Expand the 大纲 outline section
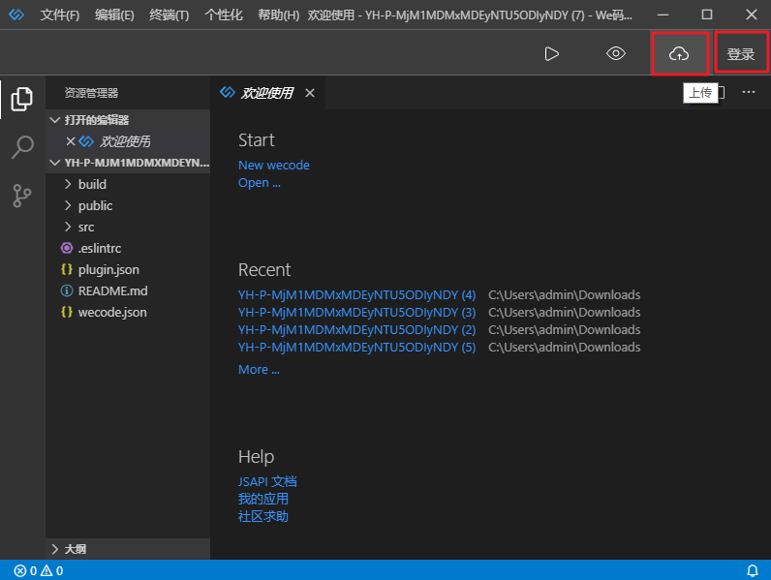The width and height of the screenshot is (771, 580). pyautogui.click(x=74, y=549)
